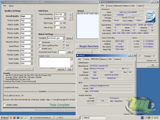The width and height of the screenshot is (160, 120).
Task: Click 'Intel Core 2 Duo E8400' name value
Action: coord(128,12)
